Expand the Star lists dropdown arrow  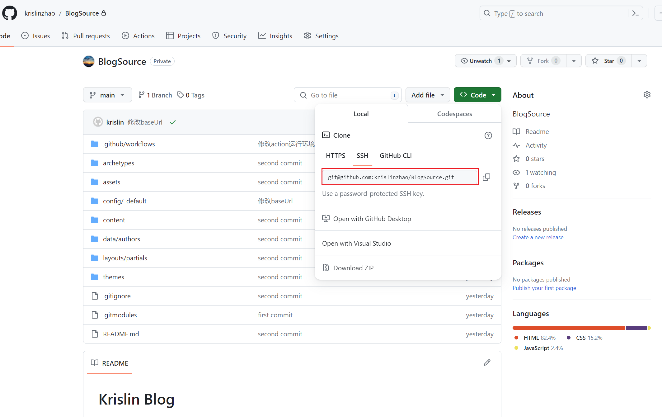tap(639, 61)
